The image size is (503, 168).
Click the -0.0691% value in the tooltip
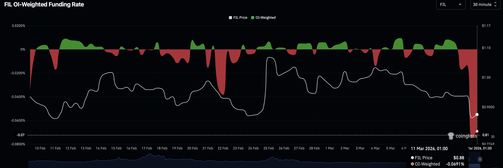pos(455,164)
